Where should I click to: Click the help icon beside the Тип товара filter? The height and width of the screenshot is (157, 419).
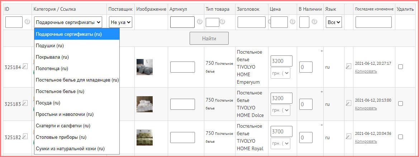pos(223,22)
